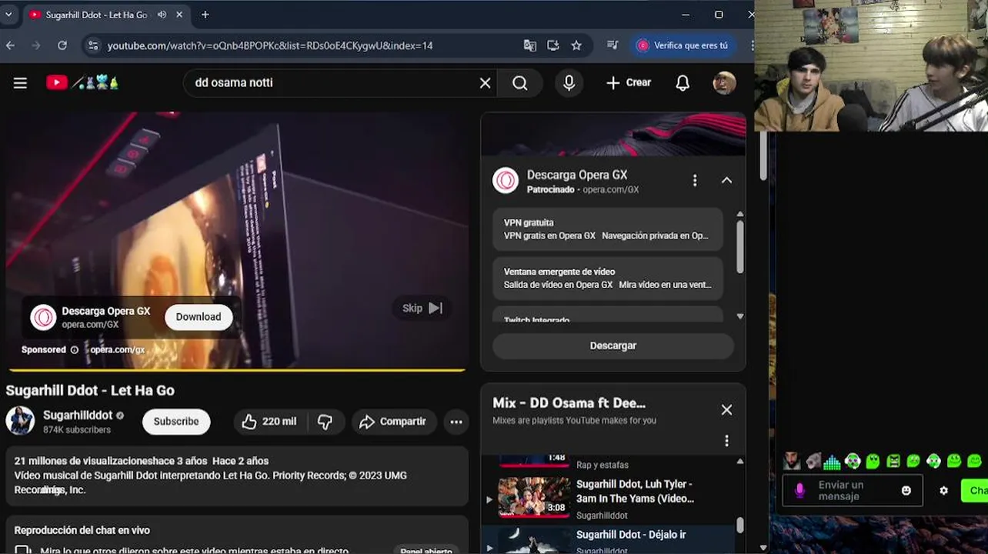Click the purple microphone in chat input
This screenshot has height=554, width=988.
[x=799, y=490]
